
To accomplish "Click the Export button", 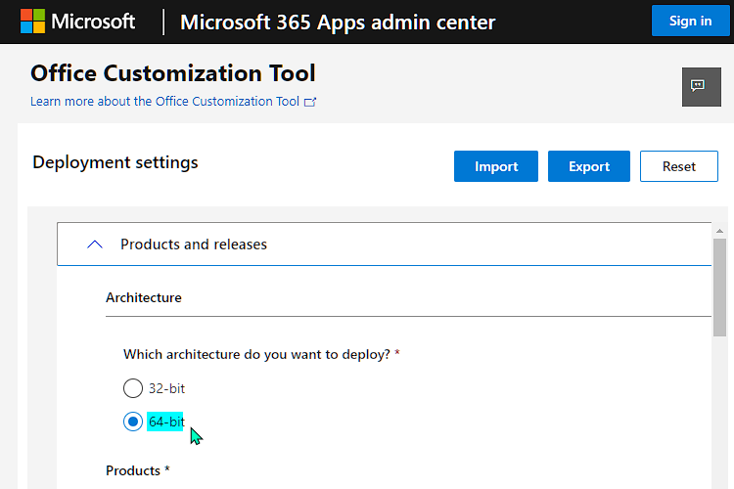I will [589, 166].
